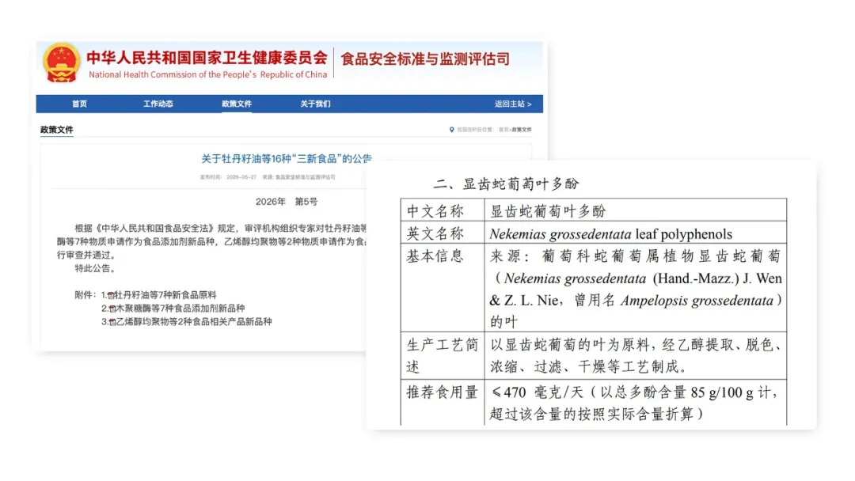This screenshot has height=481, width=855.
Task: Click the 英文名称 table cell
Action: point(443,233)
